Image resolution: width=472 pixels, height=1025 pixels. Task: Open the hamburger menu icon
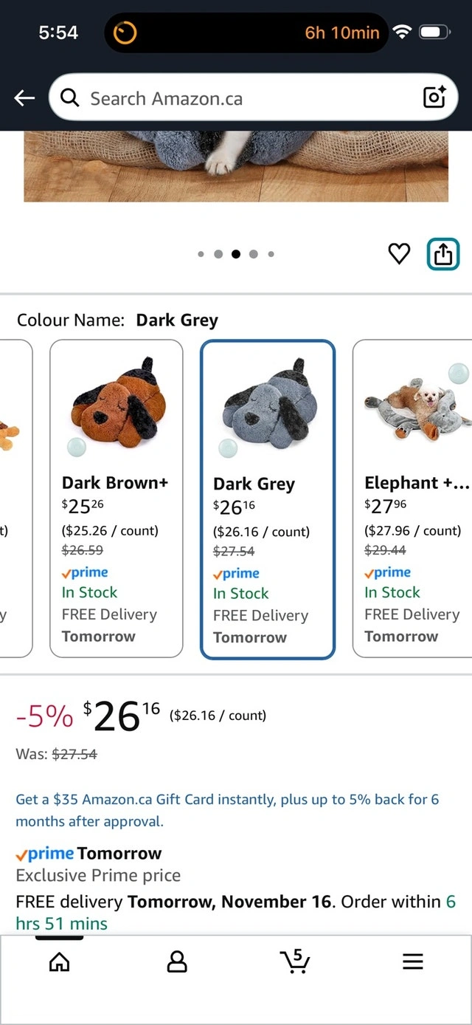coord(413,961)
